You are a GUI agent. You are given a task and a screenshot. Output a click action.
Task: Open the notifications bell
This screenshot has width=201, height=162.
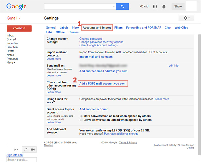(x=164, y=6)
